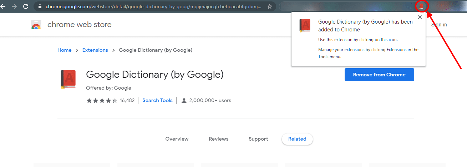Click the 2,000,000+ users text

tap(210, 101)
